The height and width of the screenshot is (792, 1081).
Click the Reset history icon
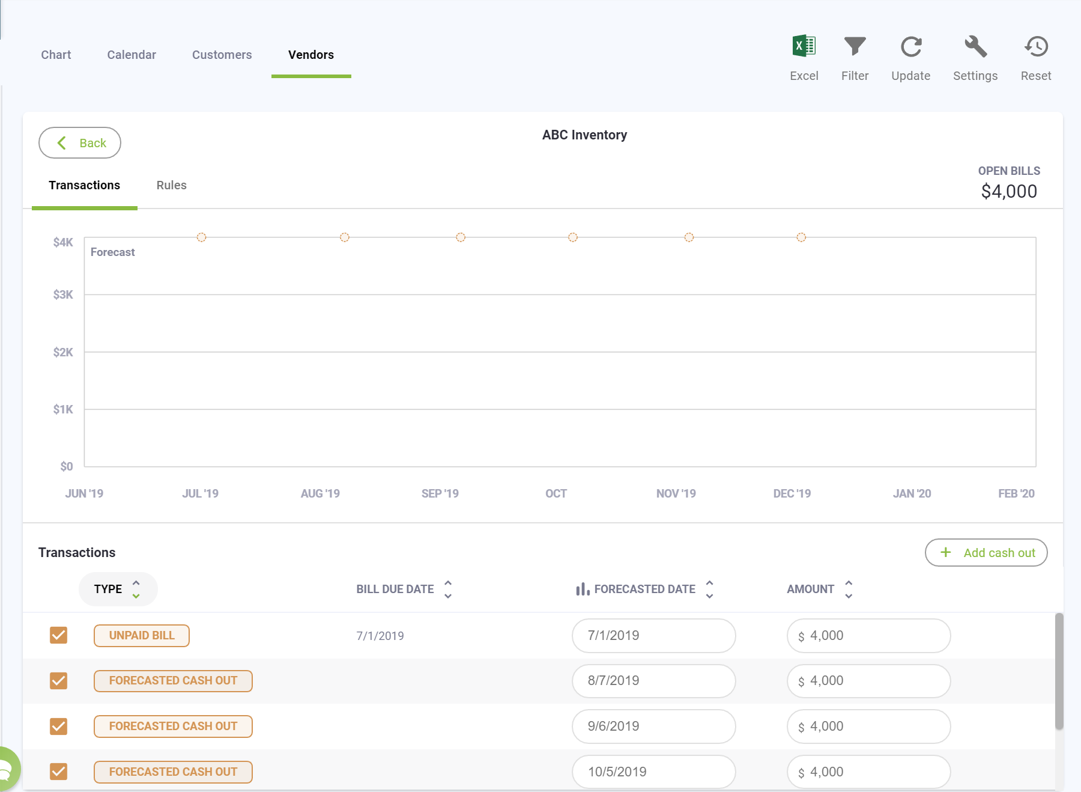pos(1036,46)
